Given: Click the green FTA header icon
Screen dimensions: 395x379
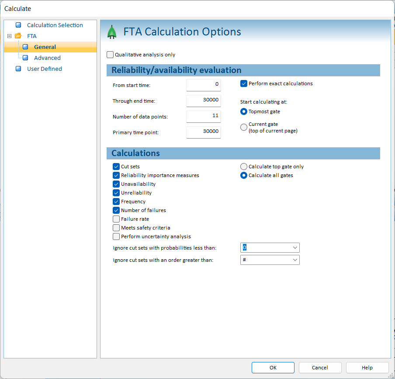Looking at the screenshot, I should [112, 32].
